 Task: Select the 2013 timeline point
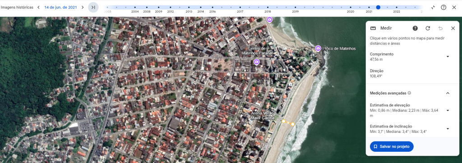click(x=189, y=7)
